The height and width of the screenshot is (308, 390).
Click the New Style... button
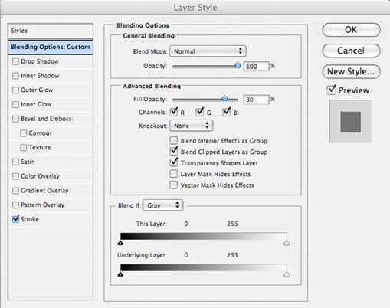click(351, 71)
